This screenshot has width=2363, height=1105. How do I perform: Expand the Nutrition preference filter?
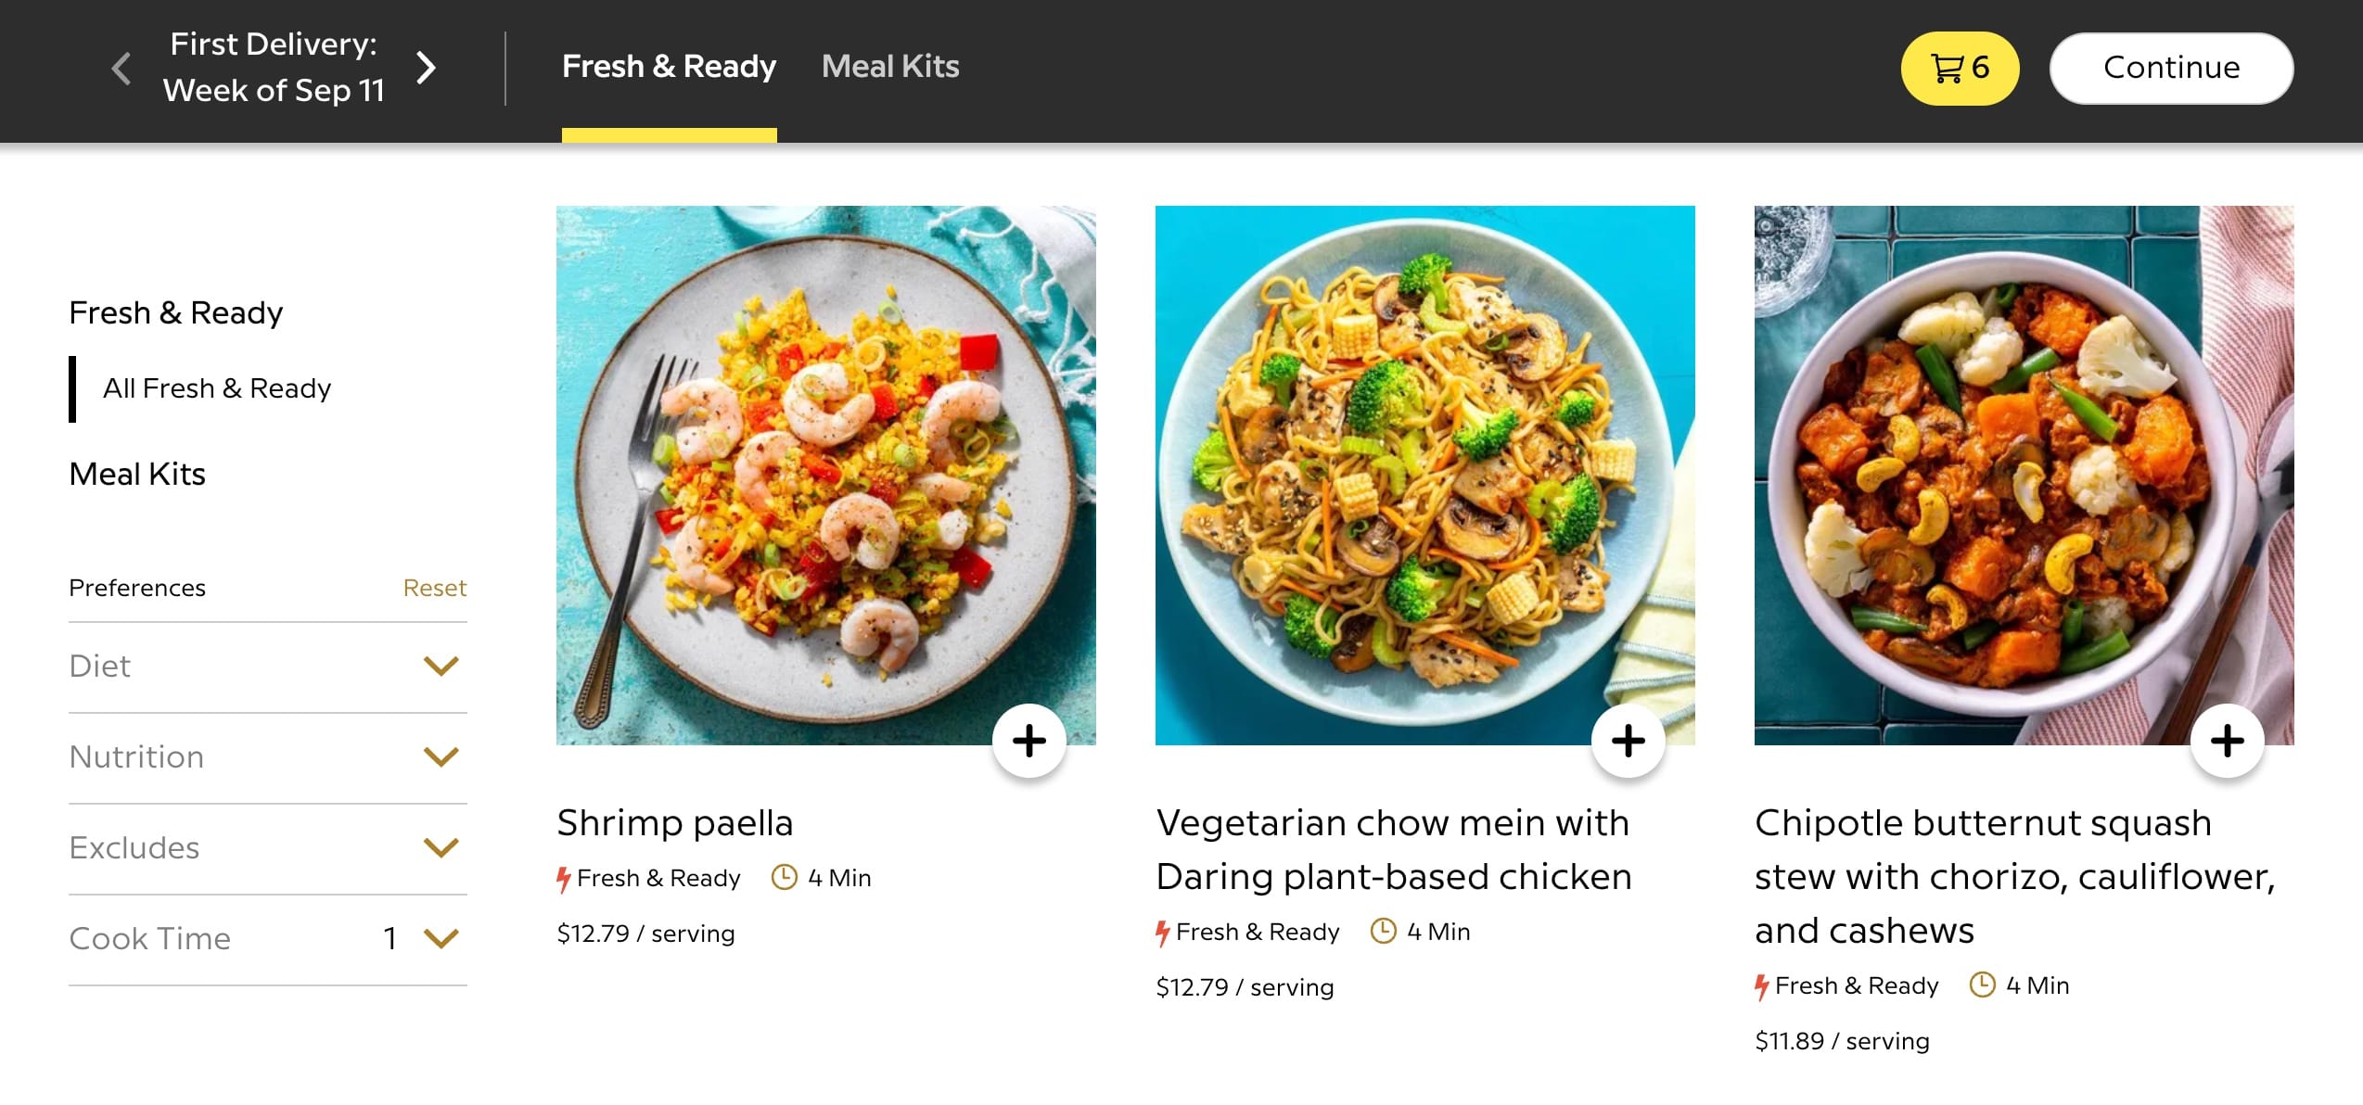(x=441, y=757)
